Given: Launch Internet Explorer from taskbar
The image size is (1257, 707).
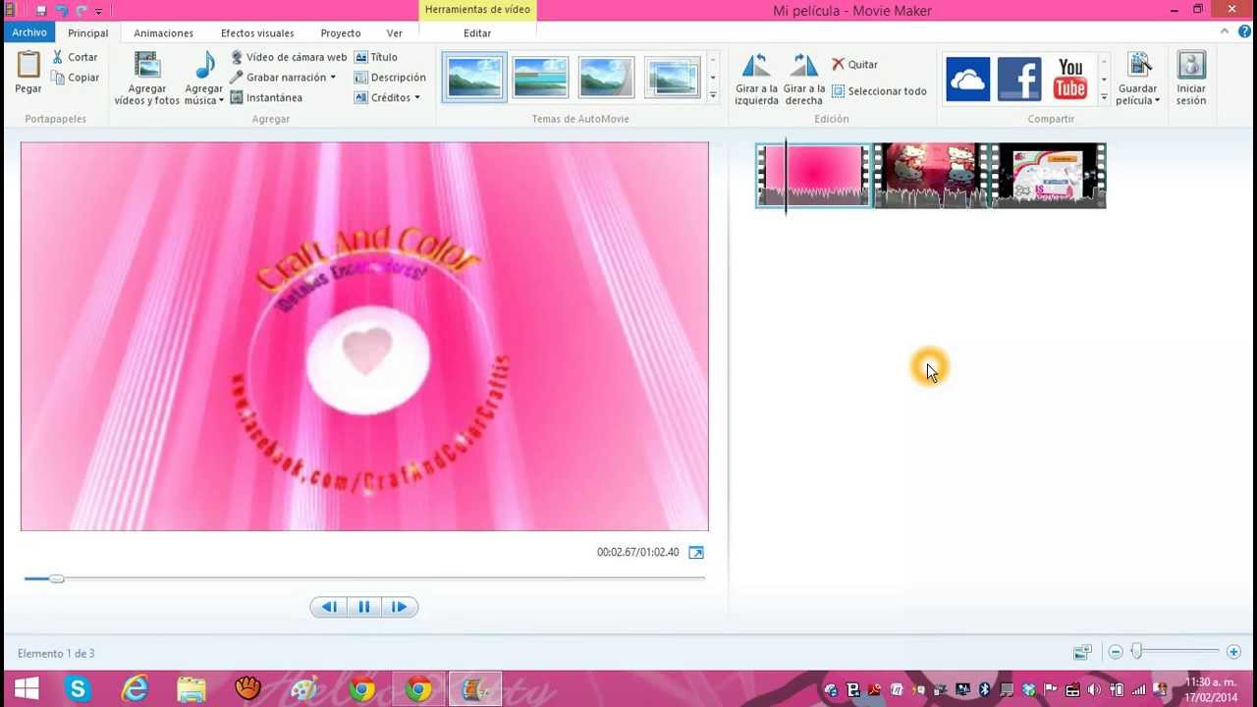Looking at the screenshot, I should point(135,689).
